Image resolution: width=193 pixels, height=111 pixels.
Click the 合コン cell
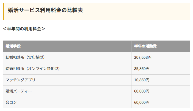(11, 102)
